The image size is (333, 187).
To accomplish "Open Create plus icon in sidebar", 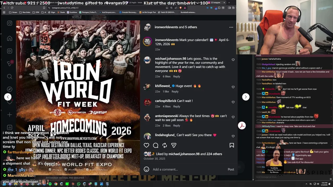I will [x=10, y=115].
